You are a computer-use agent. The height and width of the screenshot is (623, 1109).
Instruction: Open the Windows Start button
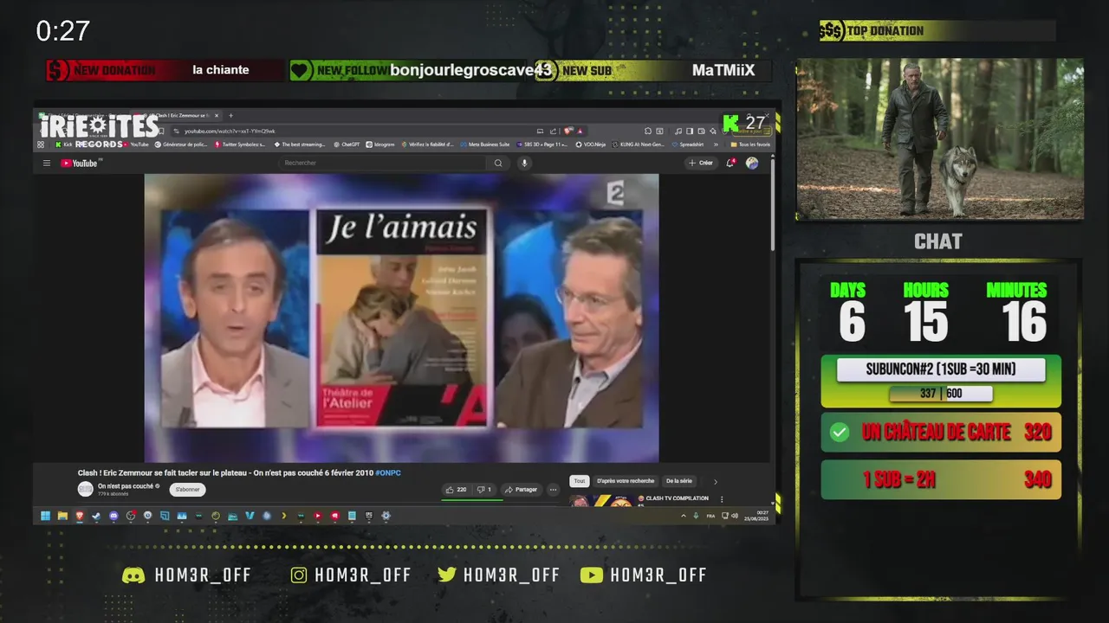tap(45, 516)
